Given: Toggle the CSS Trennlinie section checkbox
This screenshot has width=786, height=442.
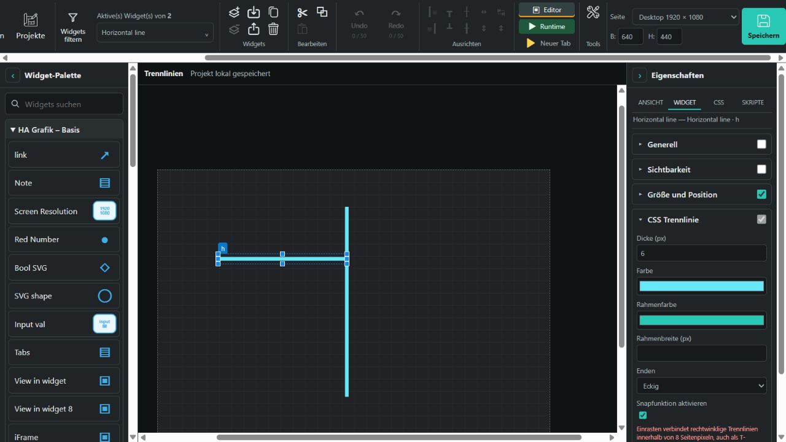Looking at the screenshot, I should [761, 219].
